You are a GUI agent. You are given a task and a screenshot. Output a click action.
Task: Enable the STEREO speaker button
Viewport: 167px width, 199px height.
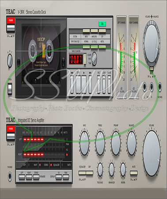click(36, 177)
